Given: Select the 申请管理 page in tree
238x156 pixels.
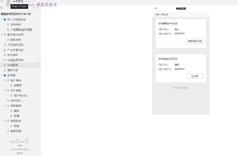Looking at the screenshot, I should click(x=13, y=65).
